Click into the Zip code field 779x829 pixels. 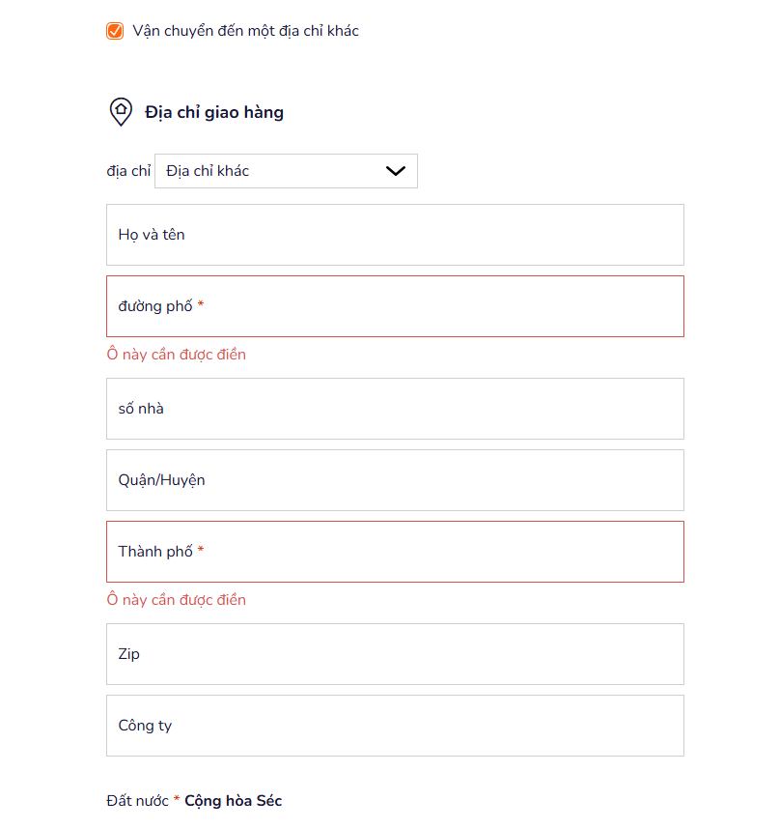tap(395, 654)
